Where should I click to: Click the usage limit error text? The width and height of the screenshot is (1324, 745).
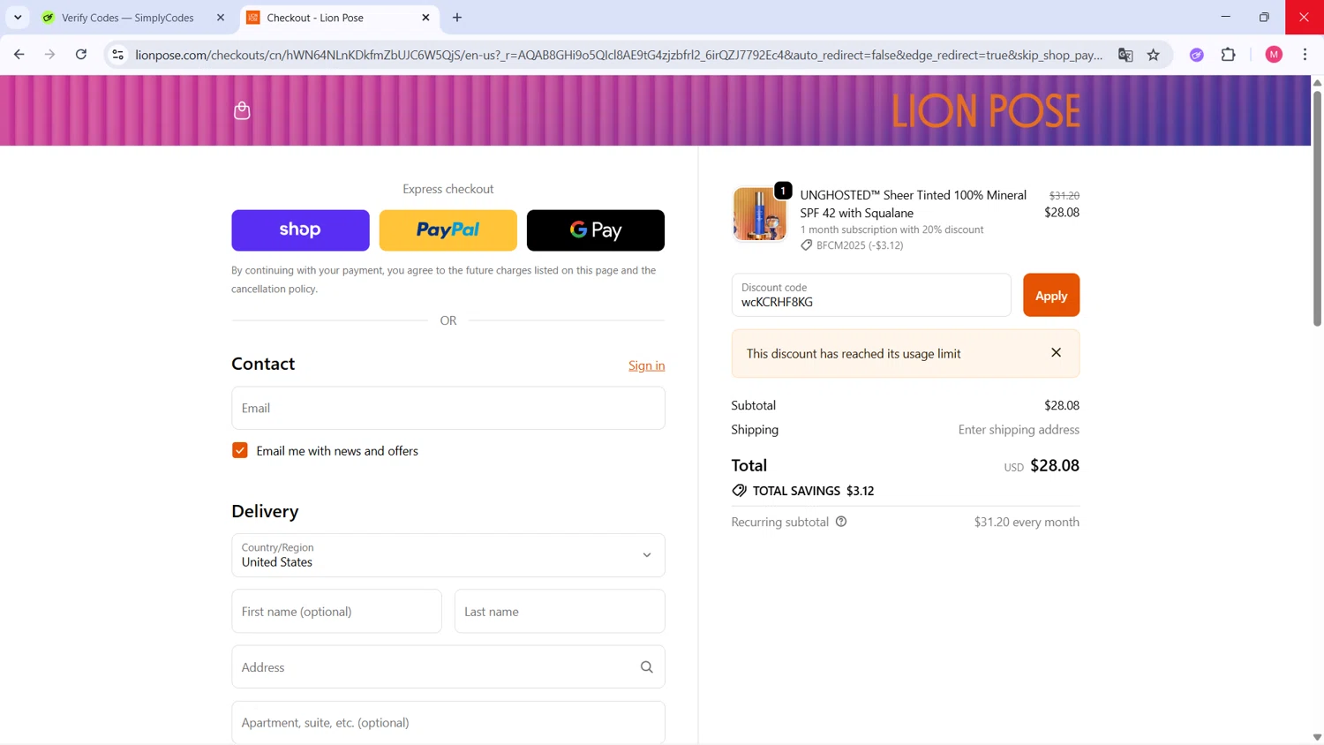pyautogui.click(x=854, y=353)
